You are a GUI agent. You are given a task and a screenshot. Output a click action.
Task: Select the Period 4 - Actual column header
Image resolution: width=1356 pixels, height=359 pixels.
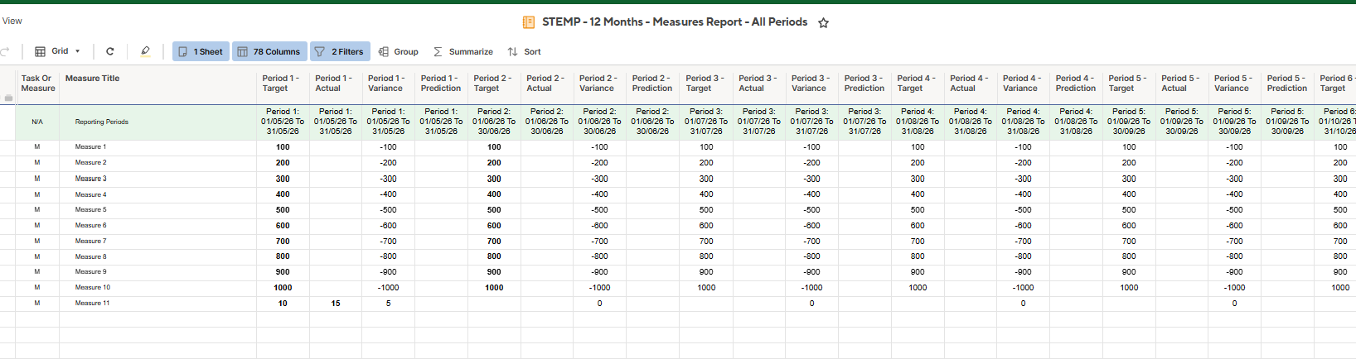point(971,84)
